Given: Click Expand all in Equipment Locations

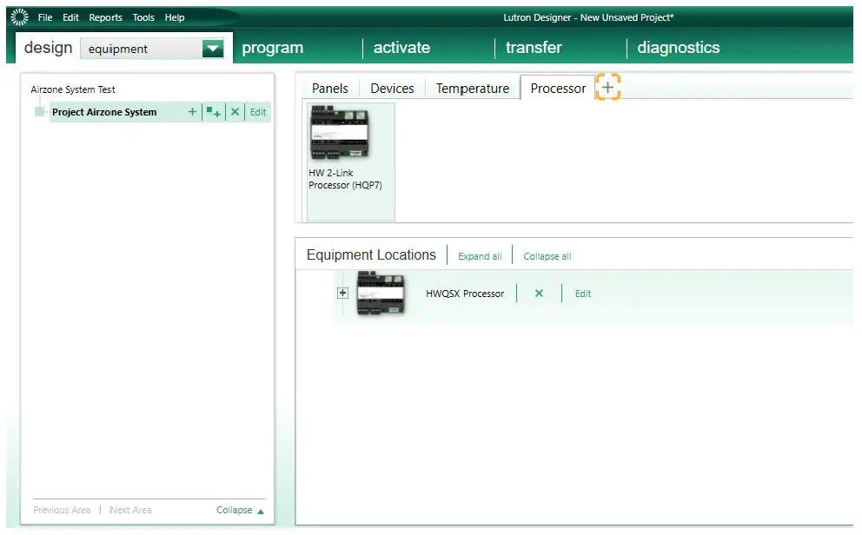Looking at the screenshot, I should [480, 256].
